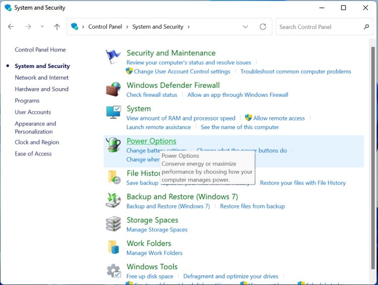Click Restore your files with File History
The height and width of the screenshot is (285, 378).
(x=303, y=183)
